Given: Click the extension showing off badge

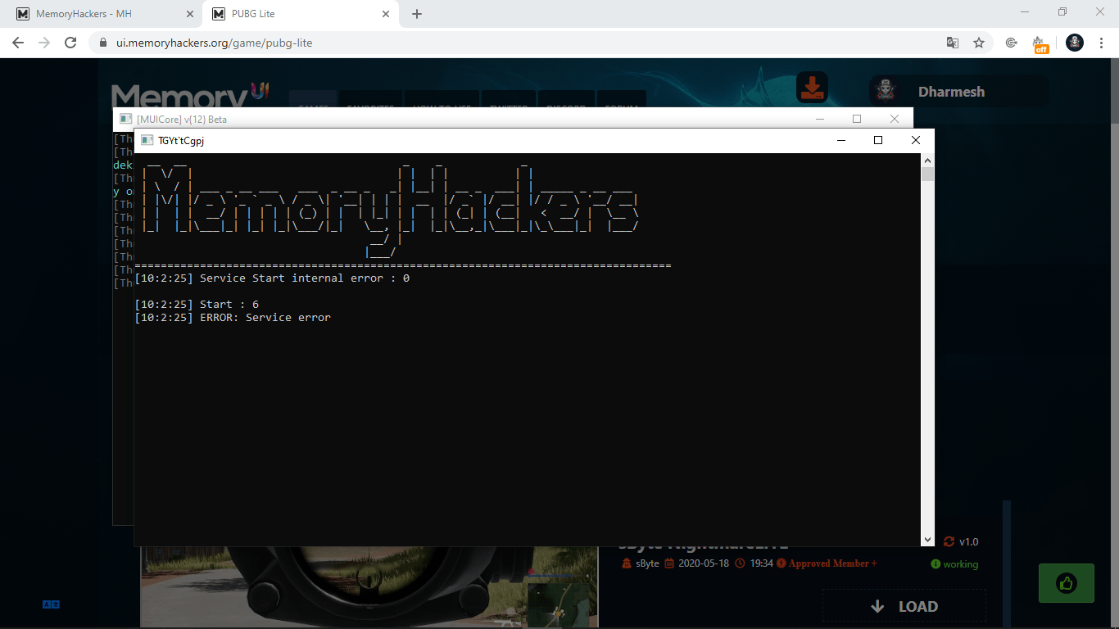Looking at the screenshot, I should point(1040,44).
